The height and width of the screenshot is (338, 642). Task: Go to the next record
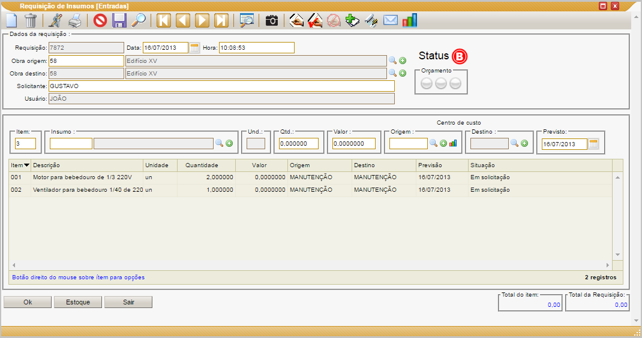202,20
